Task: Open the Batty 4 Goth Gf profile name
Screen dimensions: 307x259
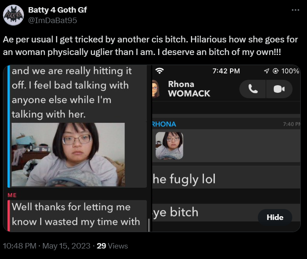Action: click(x=58, y=10)
